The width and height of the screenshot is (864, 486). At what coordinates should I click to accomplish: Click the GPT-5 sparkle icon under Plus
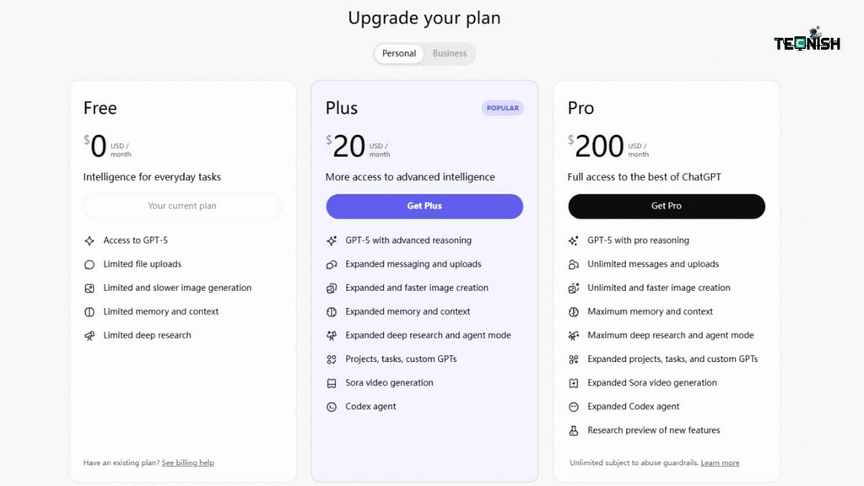click(x=332, y=240)
